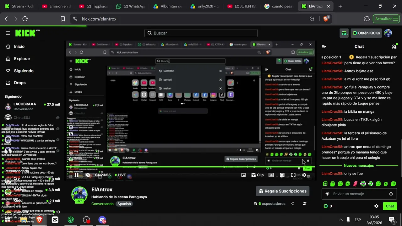Click the KICKs balance icon below chat
The height and width of the screenshot is (226, 402).
[x=326, y=206]
